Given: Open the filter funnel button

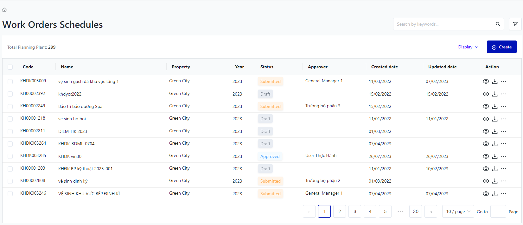Looking at the screenshot, I should click(x=515, y=24).
